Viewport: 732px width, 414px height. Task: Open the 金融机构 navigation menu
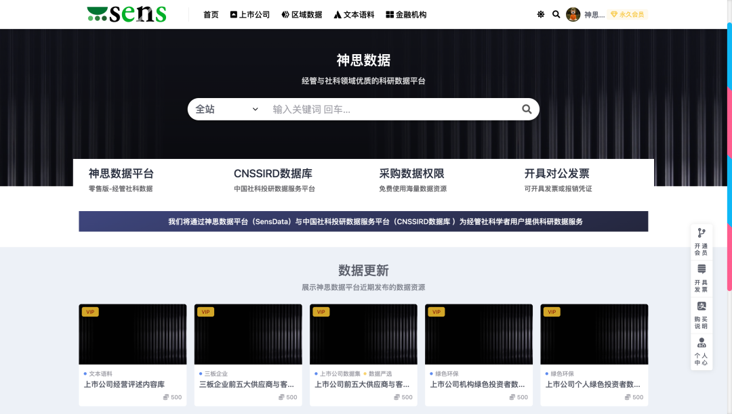(406, 14)
